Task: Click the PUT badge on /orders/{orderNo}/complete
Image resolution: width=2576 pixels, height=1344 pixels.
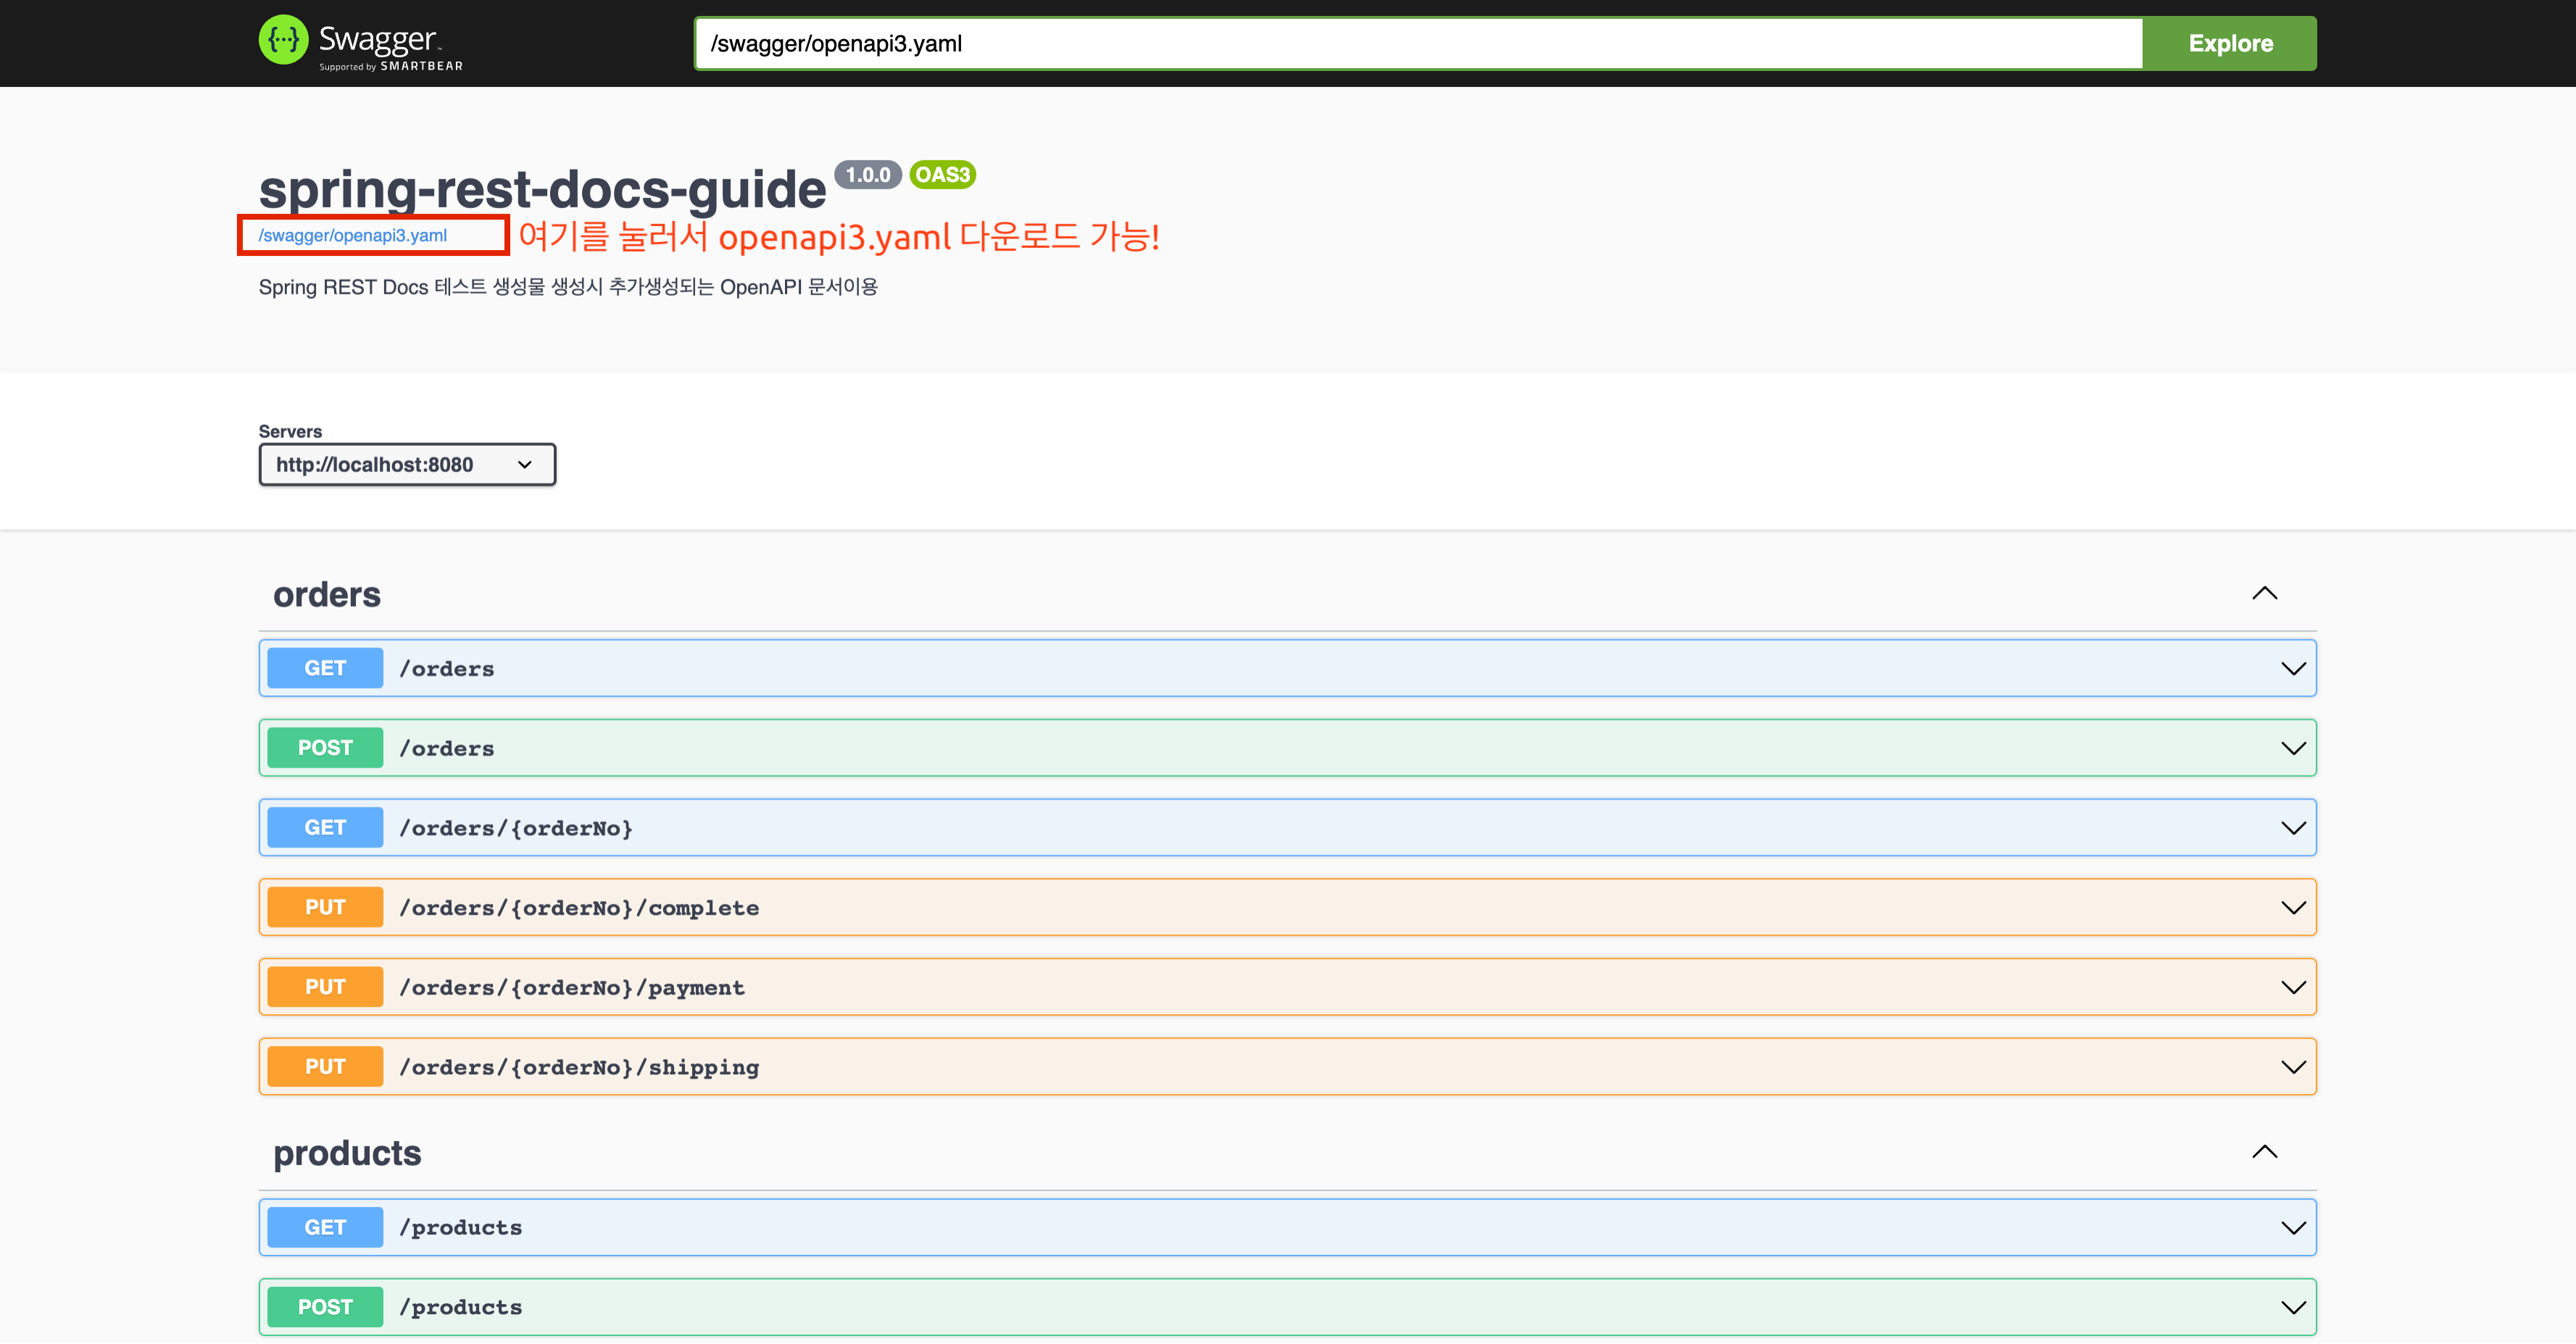Action: tap(324, 906)
